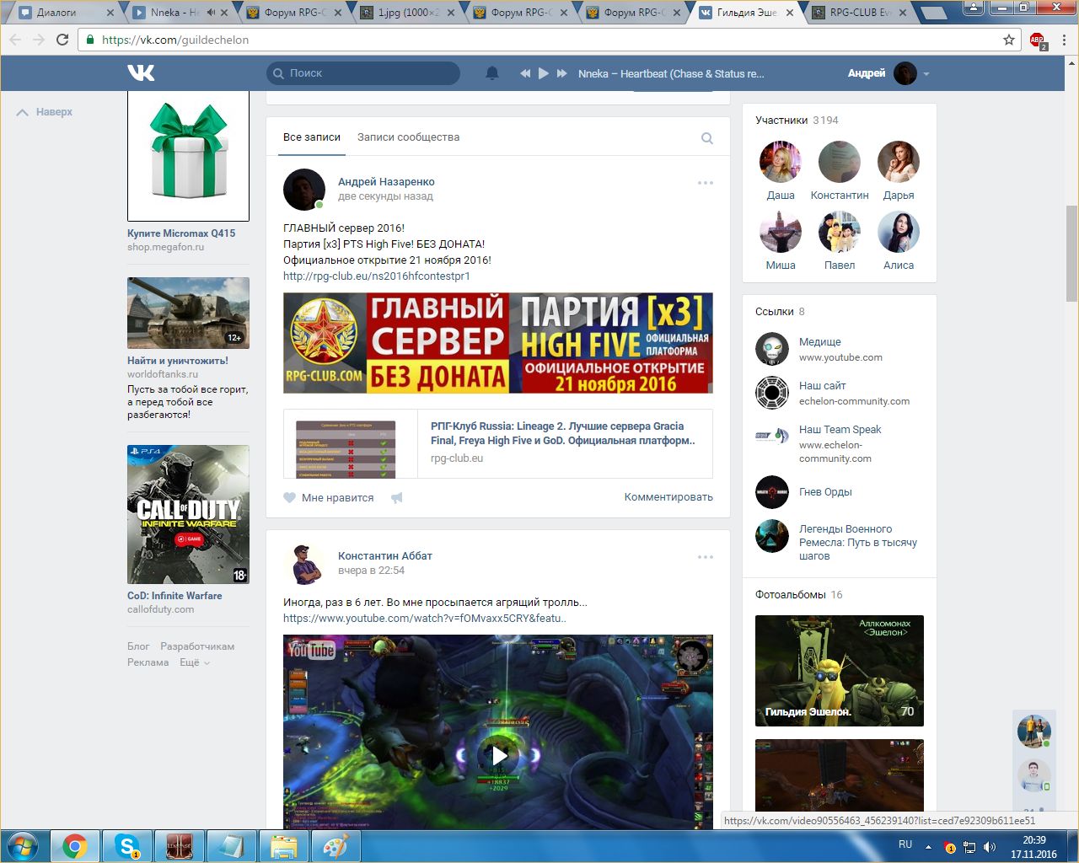Open Skype from the taskbar
The height and width of the screenshot is (863, 1079).
point(127,846)
